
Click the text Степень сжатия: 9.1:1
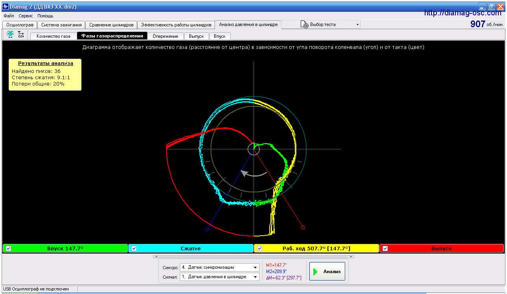pyautogui.click(x=41, y=78)
